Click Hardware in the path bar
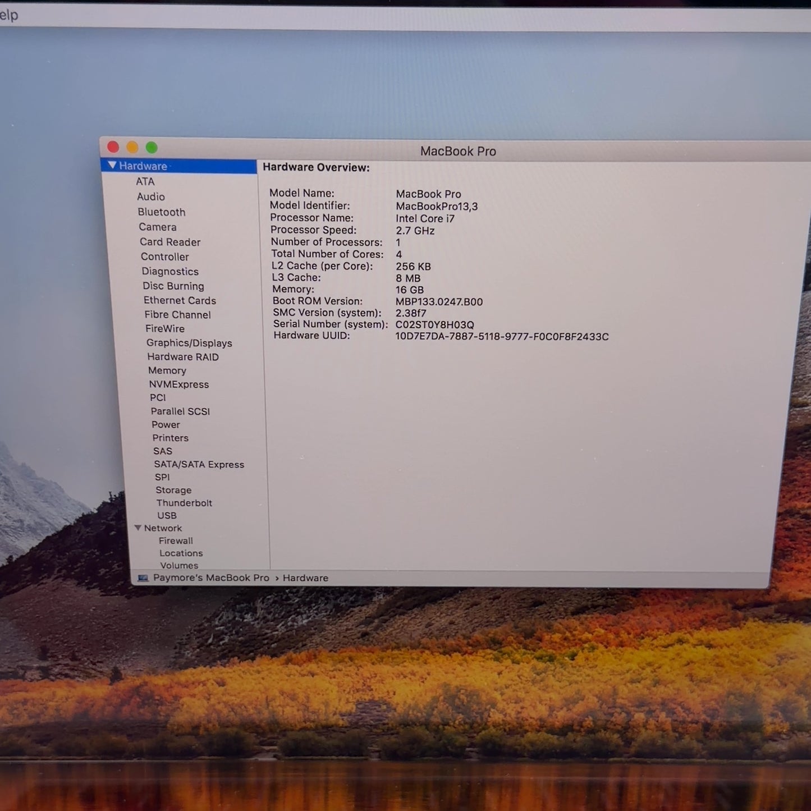Image resolution: width=811 pixels, height=811 pixels. click(x=305, y=578)
